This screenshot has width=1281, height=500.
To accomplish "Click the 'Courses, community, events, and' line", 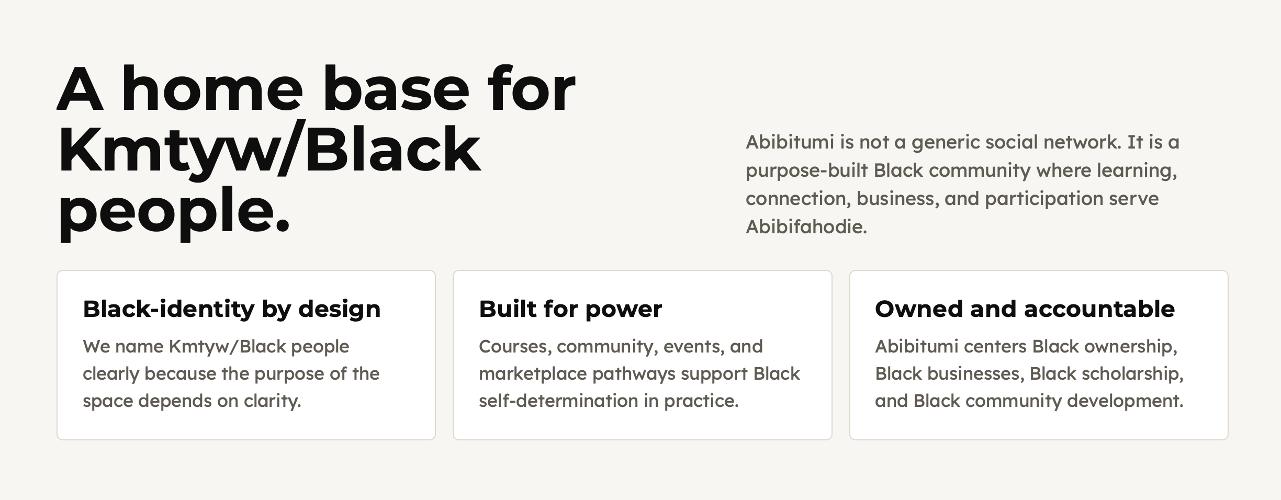I will point(621,347).
